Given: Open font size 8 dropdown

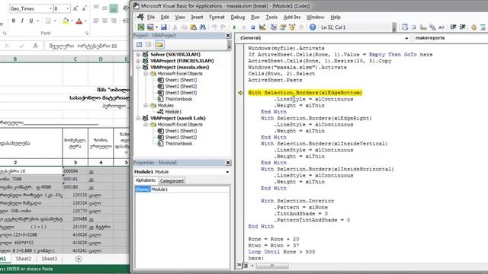Looking at the screenshot, I should [68, 8].
